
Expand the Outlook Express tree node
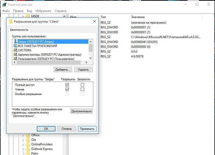click(23, 149)
